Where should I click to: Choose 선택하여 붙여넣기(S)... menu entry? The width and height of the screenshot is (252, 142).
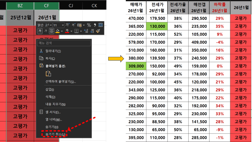pyautogui.click(x=60, y=82)
